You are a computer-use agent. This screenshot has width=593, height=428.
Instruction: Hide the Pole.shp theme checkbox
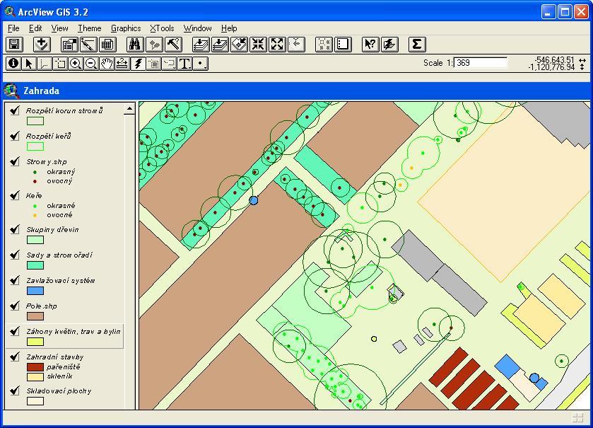15,306
